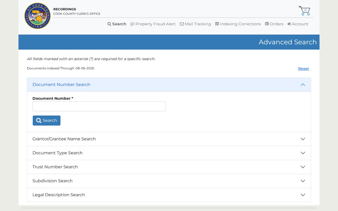Click the Reset link
This screenshot has width=338, height=211.
(x=303, y=69)
